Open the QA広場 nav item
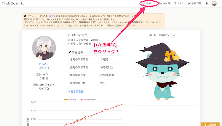Viewport: 222px width, 126px height. tap(164, 3)
